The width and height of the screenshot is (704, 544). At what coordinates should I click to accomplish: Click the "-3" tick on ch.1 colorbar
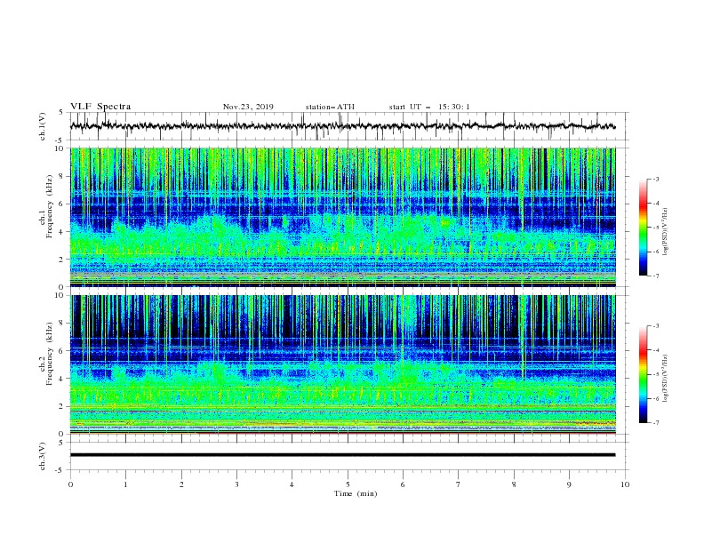(x=655, y=179)
